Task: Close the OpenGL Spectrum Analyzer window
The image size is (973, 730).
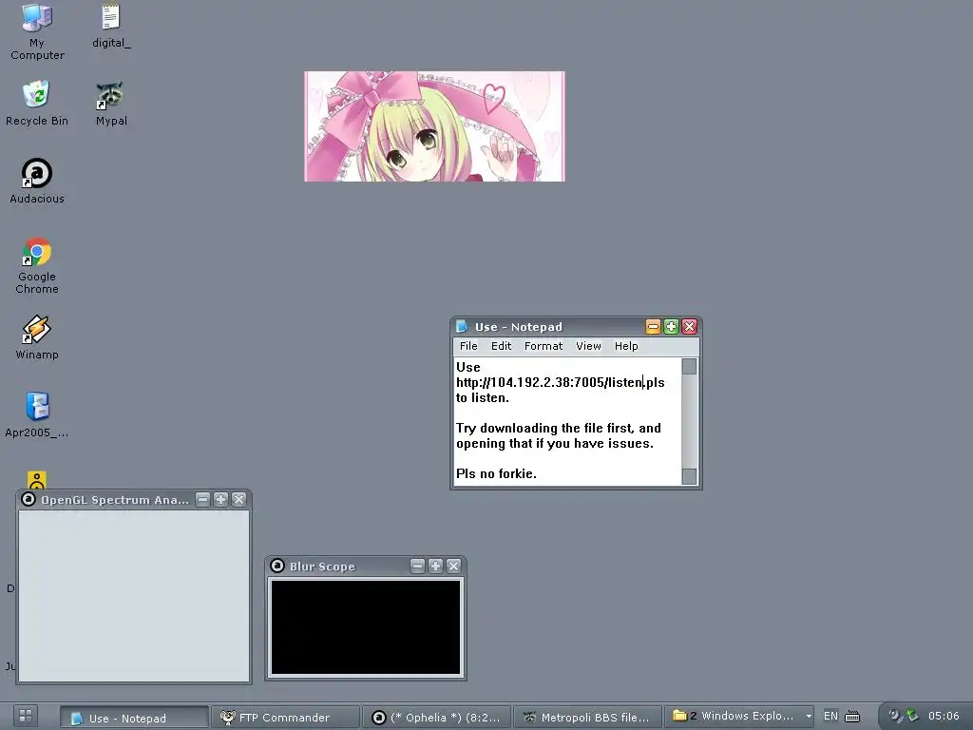Action: click(238, 500)
